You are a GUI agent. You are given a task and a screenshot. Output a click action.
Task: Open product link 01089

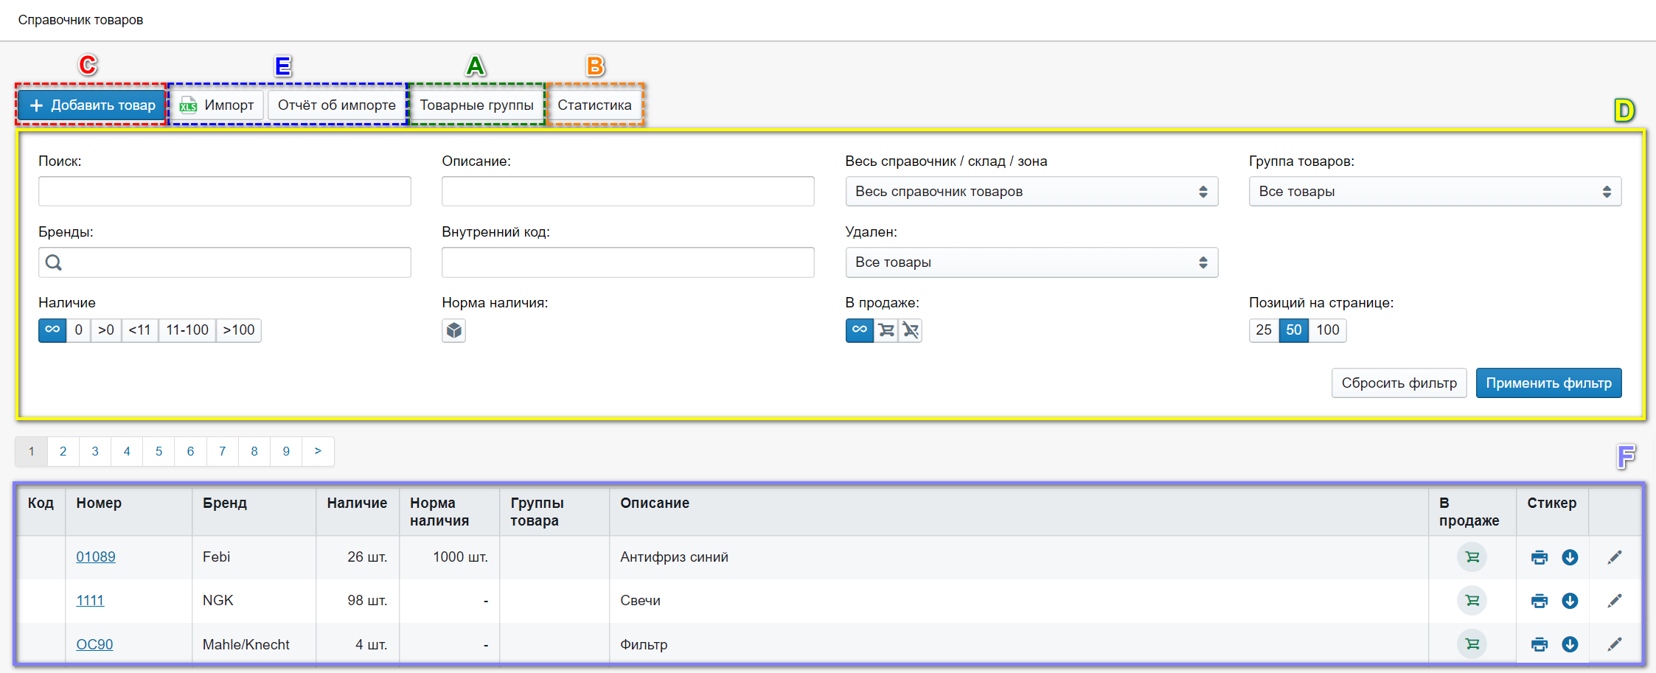pyautogui.click(x=96, y=557)
